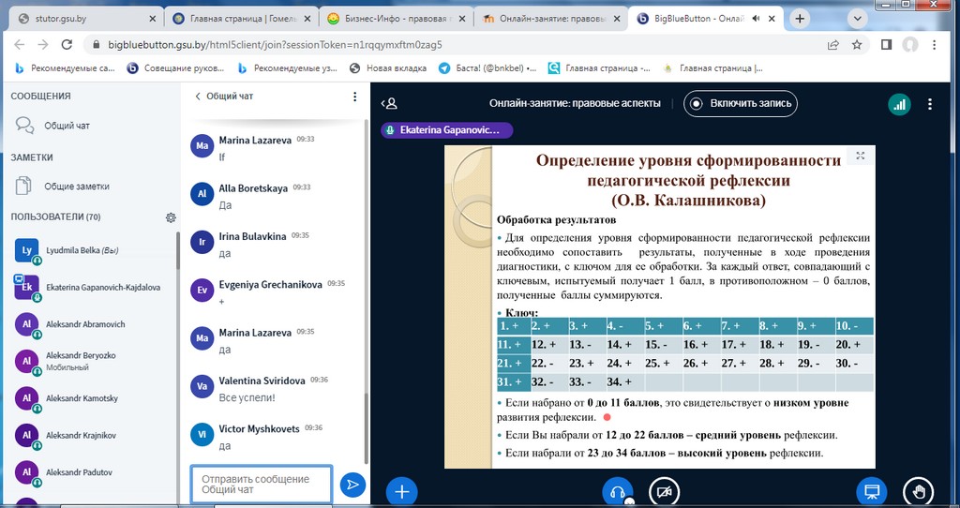Screen dimensions: 960x508
Task: Switch to the stutor.gsu.by browser tab
Action: coord(80,18)
